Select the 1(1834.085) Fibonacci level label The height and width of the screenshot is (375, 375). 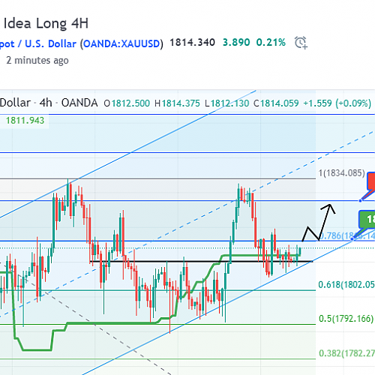tap(341, 173)
